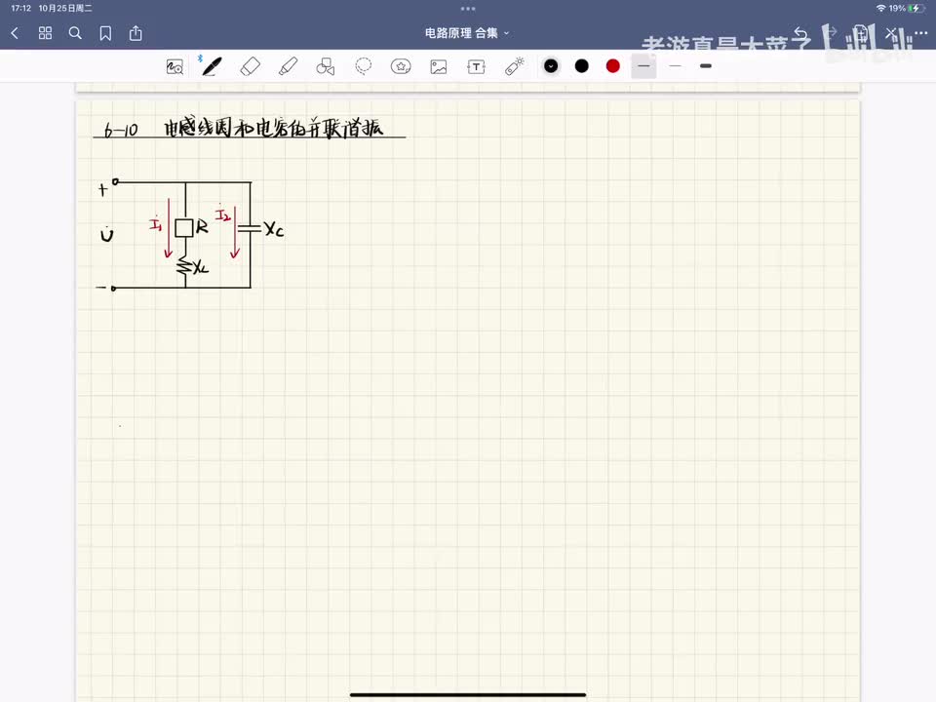Undo the last stroke
Viewport: 936px width, 702px height.
(800, 33)
